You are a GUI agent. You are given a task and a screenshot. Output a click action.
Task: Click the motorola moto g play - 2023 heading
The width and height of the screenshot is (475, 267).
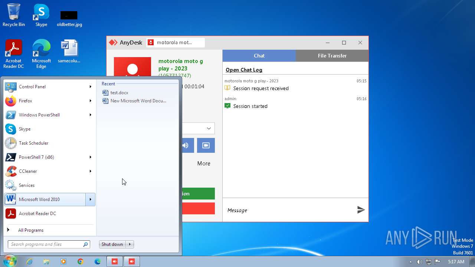181,65
